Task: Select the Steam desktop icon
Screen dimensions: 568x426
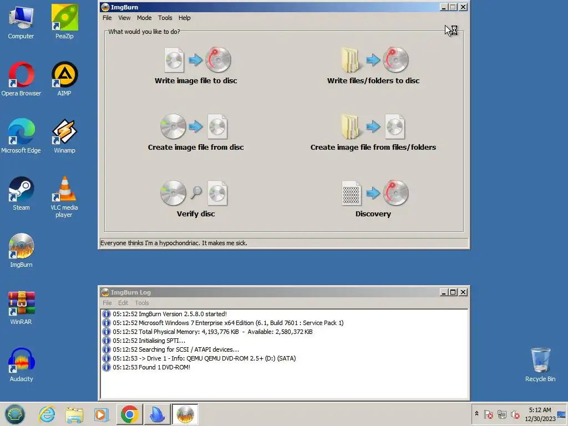Action: (x=21, y=194)
